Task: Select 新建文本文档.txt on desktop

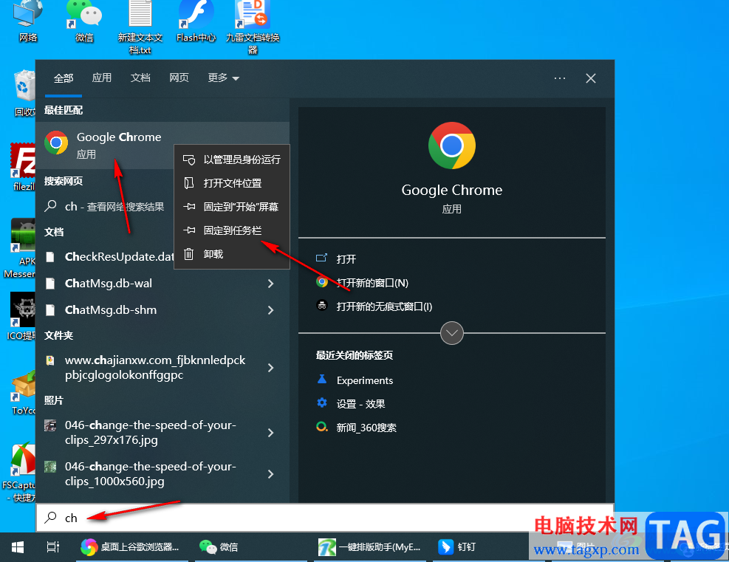Action: pos(140,27)
